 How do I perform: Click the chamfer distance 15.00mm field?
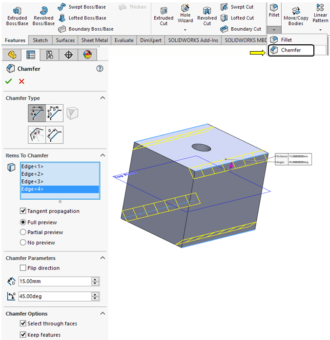point(55,281)
